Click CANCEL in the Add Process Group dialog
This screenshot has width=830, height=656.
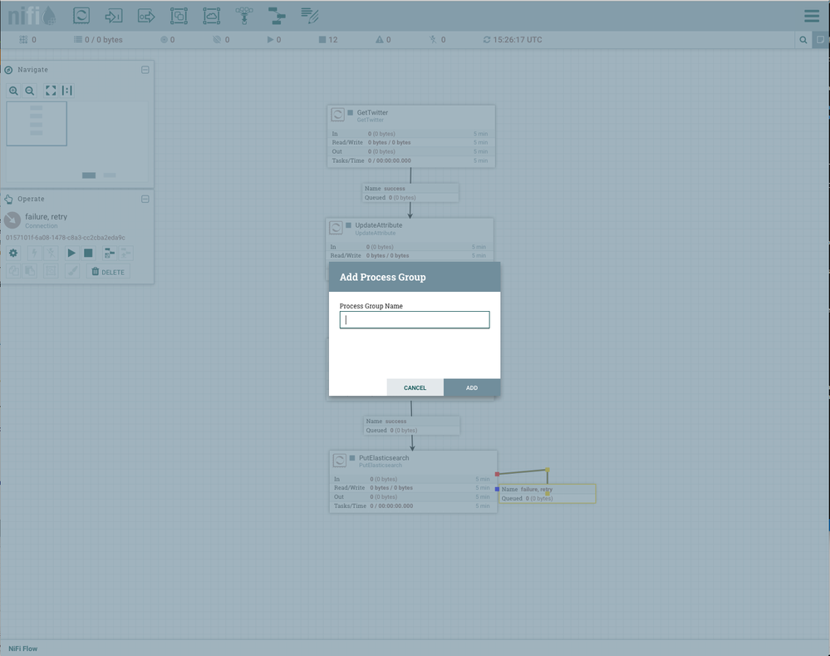point(415,387)
